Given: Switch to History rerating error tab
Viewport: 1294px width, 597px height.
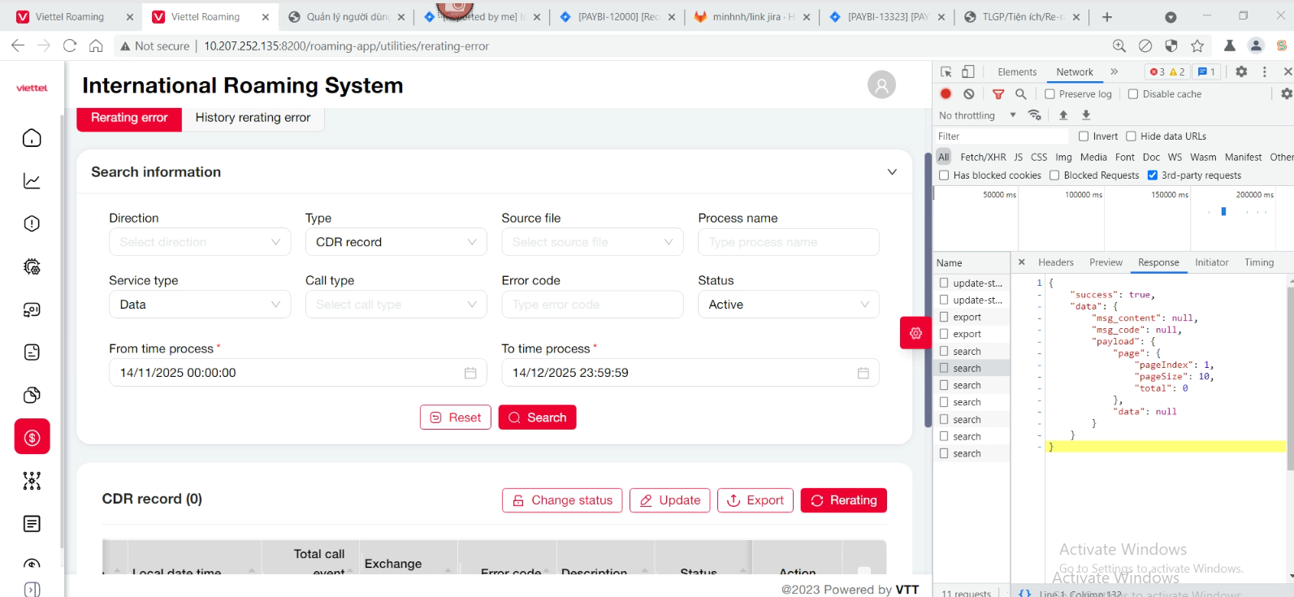Looking at the screenshot, I should (253, 118).
